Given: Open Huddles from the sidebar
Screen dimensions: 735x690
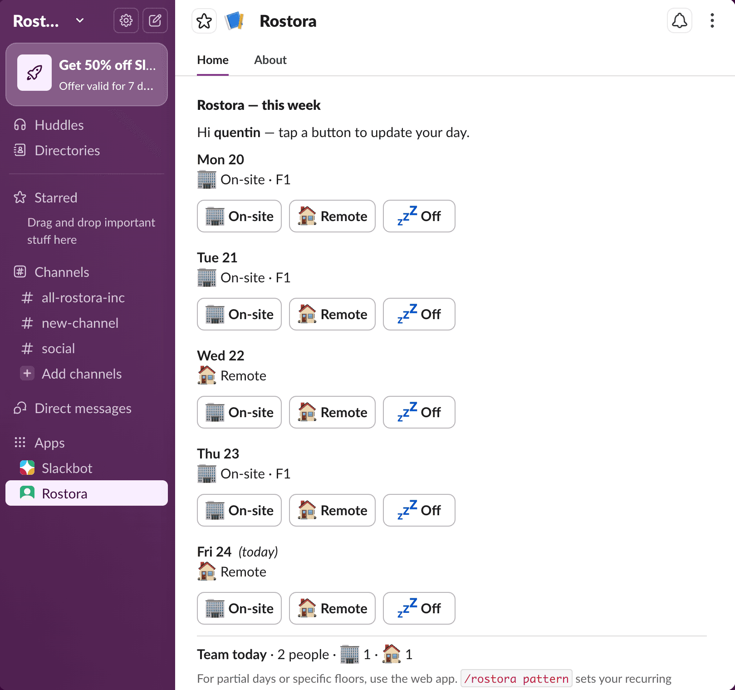Looking at the screenshot, I should click(87, 125).
